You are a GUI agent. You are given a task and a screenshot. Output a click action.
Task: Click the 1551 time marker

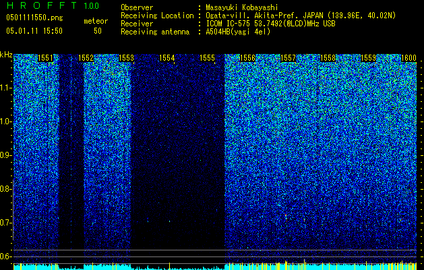pos(45,58)
